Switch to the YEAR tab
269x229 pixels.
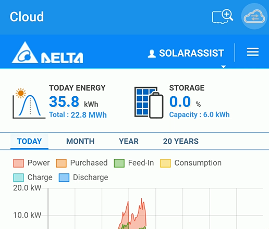pos(129,141)
